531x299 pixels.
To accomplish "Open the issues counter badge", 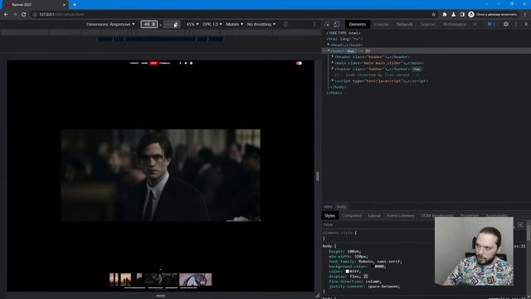I will 491,24.
